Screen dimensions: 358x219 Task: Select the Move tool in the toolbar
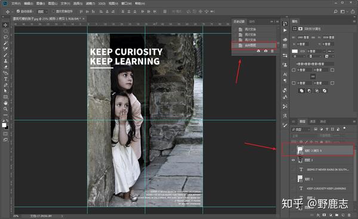(5, 25)
